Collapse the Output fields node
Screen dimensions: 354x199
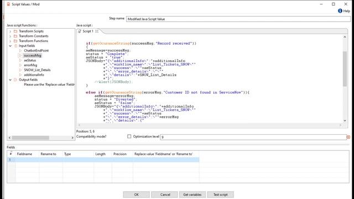[x=10, y=80]
